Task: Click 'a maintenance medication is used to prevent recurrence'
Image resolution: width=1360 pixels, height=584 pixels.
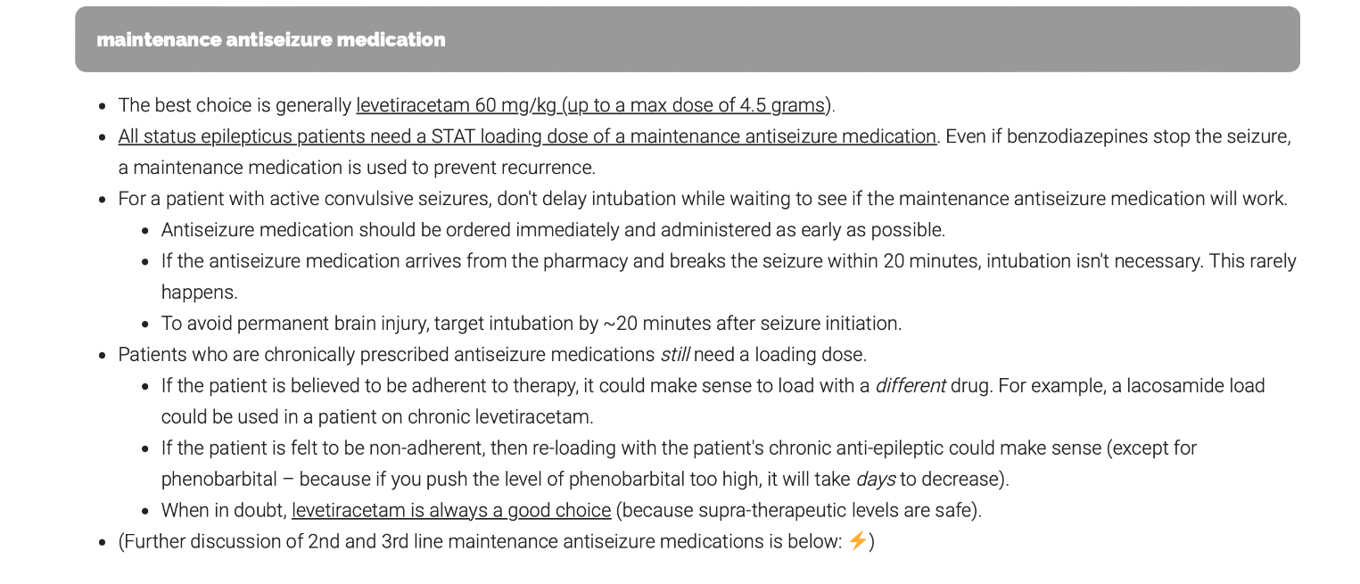Action: [357, 168]
